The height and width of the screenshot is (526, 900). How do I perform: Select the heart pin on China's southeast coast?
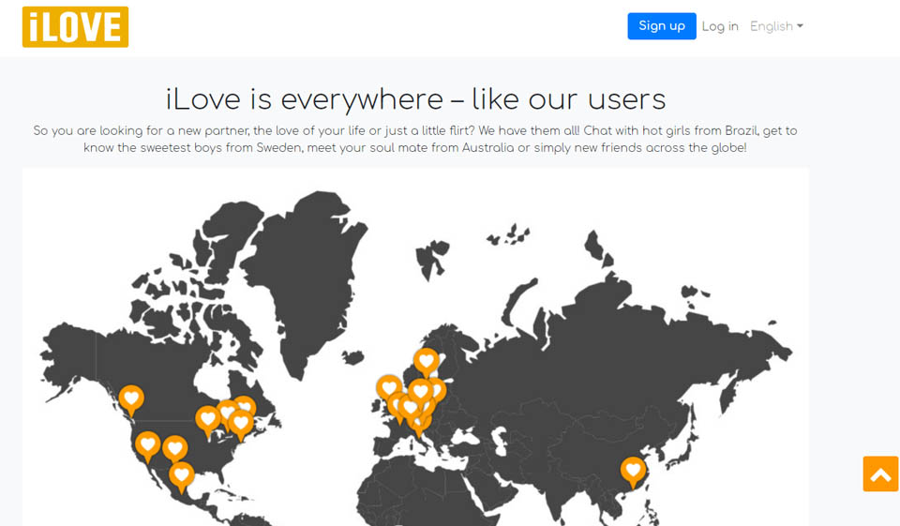[x=634, y=470]
